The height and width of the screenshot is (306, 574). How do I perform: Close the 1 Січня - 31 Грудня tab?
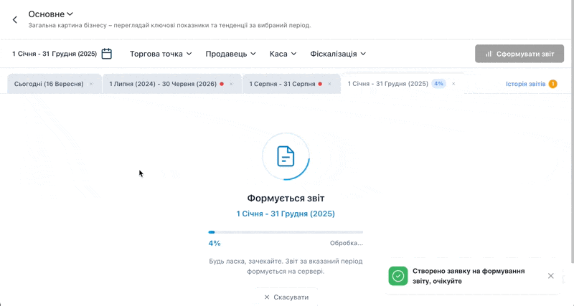(453, 84)
